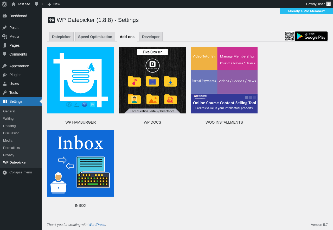Click the plus icon for New content
This screenshot has height=230, width=333.
pyautogui.click(x=49, y=4)
